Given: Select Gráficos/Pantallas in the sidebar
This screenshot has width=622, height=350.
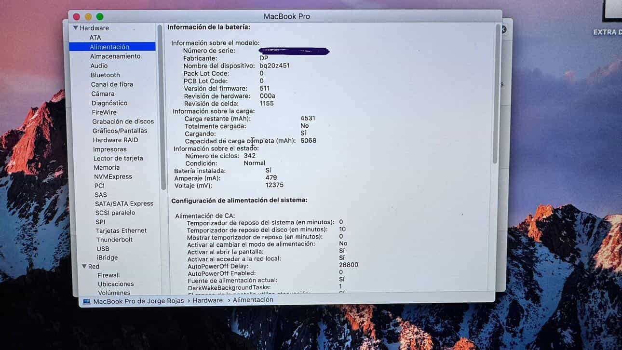Looking at the screenshot, I should [120, 131].
